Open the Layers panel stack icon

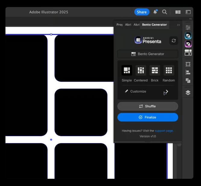(188, 93)
